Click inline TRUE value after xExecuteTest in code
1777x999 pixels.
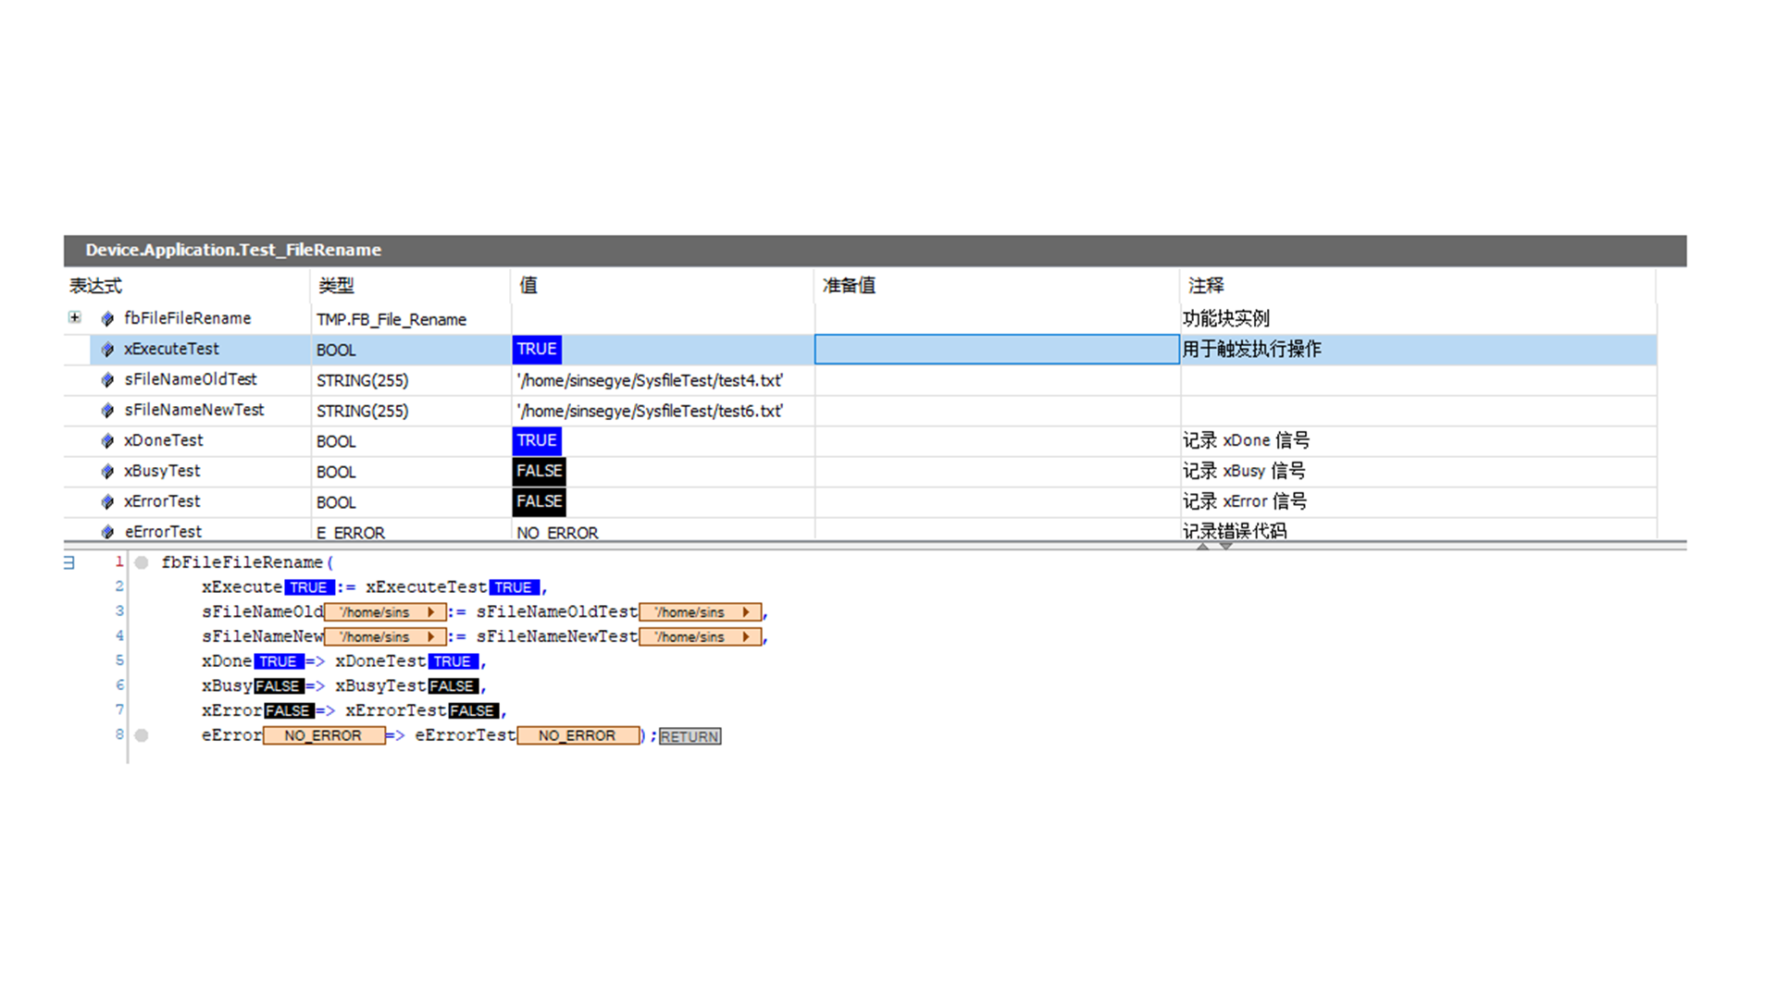[514, 587]
